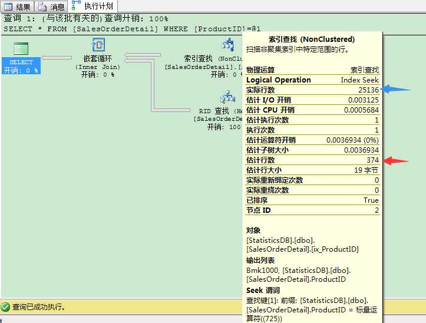Click the 嵌套循环 Inner Join operator icon
Viewport: 426px width, 323px height.
(x=98, y=45)
